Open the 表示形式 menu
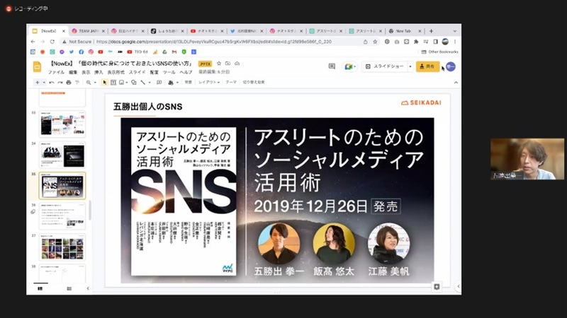The height and width of the screenshot is (318, 567). 116,72
